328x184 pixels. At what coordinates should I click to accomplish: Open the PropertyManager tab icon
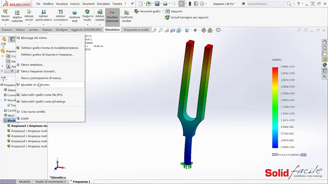point(12,39)
